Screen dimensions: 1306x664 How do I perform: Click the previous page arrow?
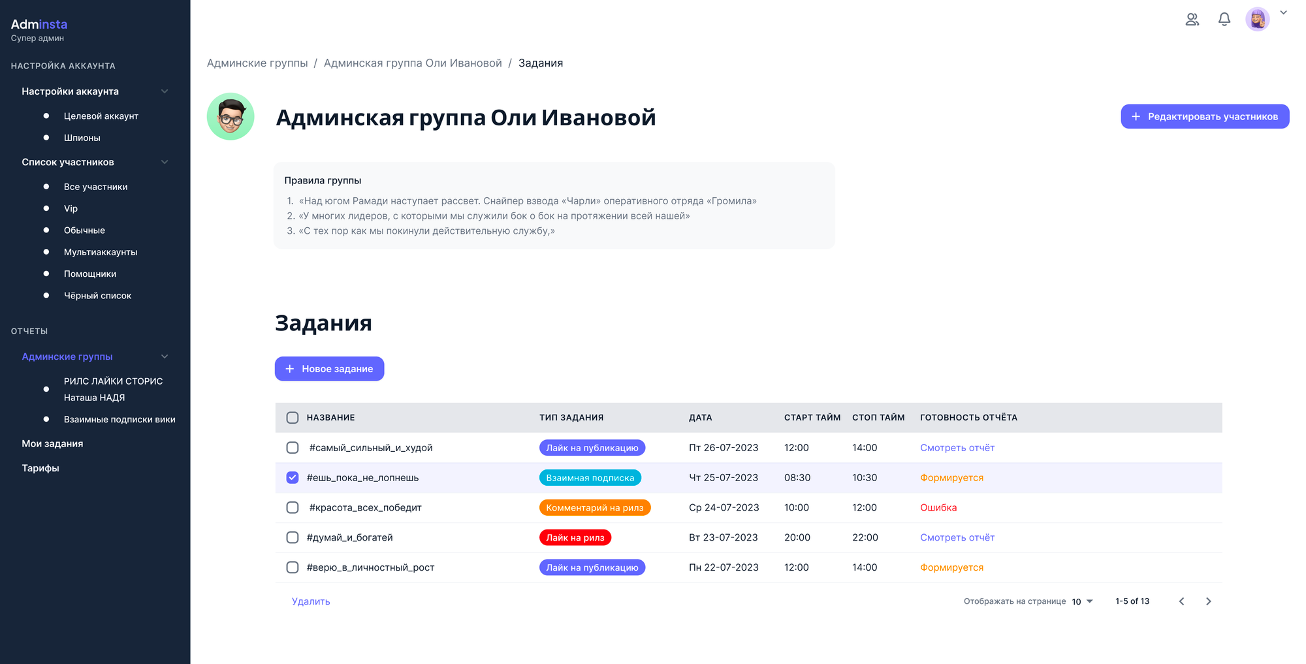click(1181, 601)
